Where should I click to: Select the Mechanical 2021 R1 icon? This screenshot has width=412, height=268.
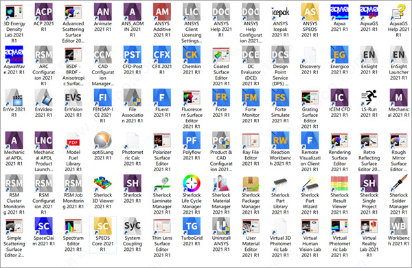tap(398, 98)
